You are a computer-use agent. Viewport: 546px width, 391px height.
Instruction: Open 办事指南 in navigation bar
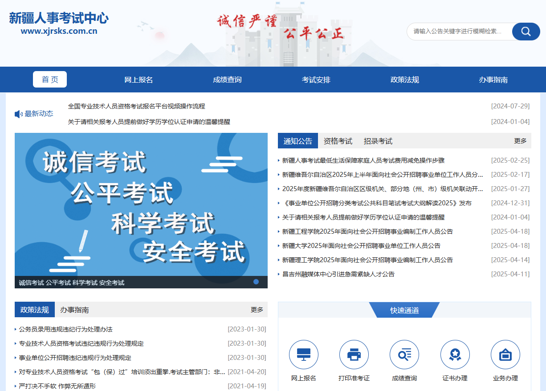(493, 80)
